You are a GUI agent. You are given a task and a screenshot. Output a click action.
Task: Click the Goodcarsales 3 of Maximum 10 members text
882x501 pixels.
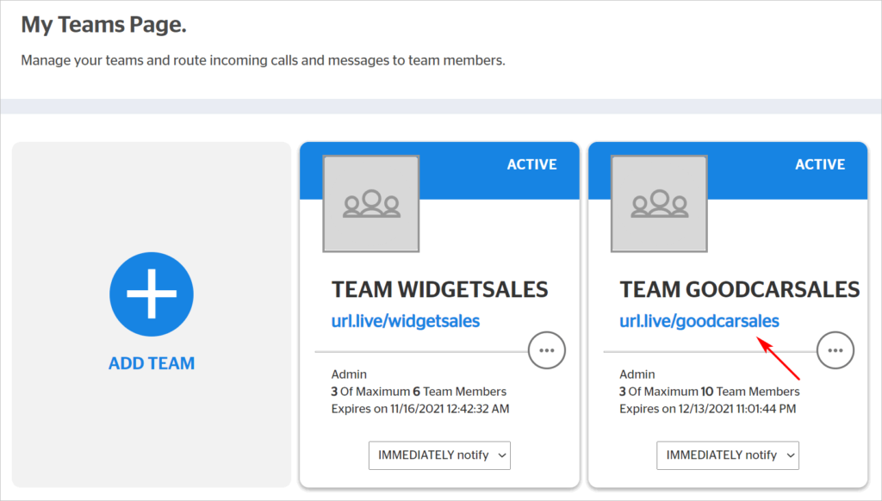710,392
